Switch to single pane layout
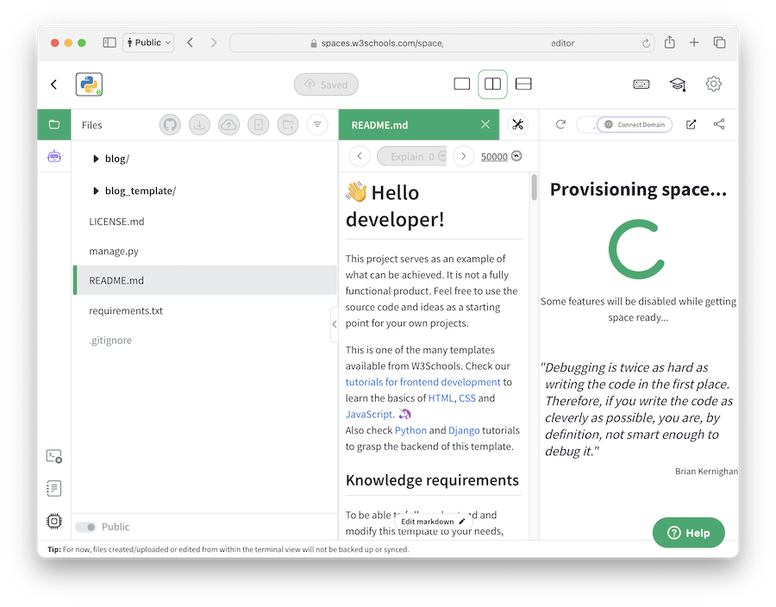The height and width of the screenshot is (607, 776). pos(462,84)
